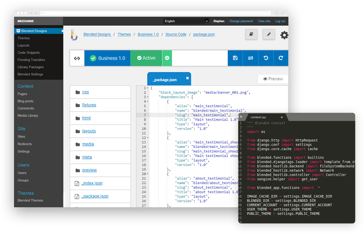Click the Log out link
Image resolution: width=364 pixels, height=234 pixels.
[280, 21]
